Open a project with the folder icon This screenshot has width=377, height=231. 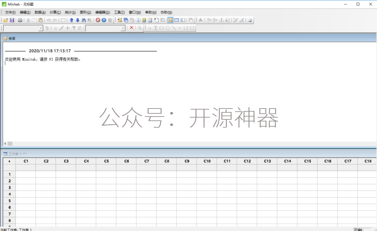[x=6, y=20]
